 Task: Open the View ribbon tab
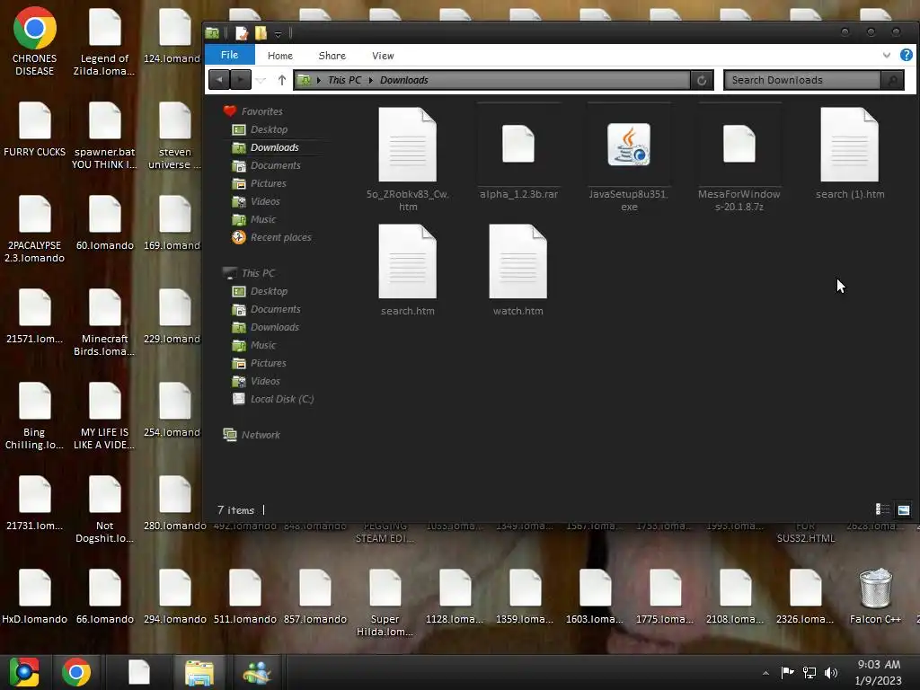click(x=383, y=56)
